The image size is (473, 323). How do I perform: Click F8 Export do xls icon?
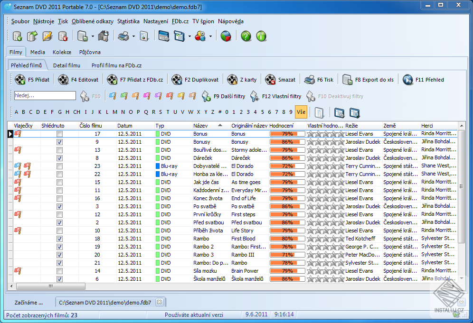click(x=348, y=80)
